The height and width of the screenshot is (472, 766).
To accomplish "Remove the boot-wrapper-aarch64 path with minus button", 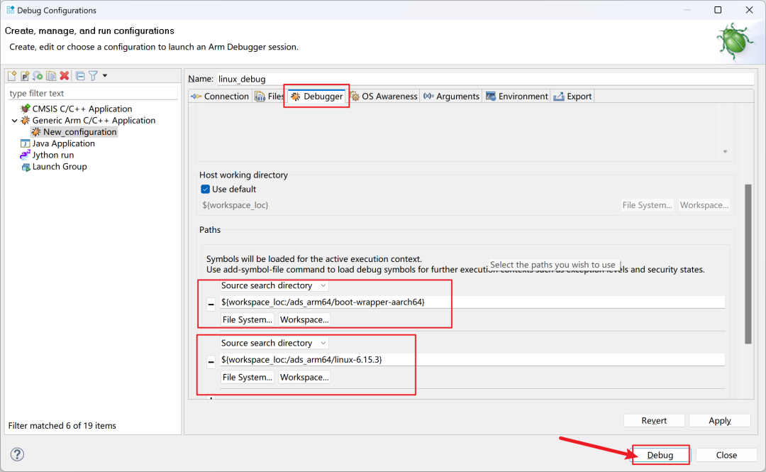I will pyautogui.click(x=211, y=304).
